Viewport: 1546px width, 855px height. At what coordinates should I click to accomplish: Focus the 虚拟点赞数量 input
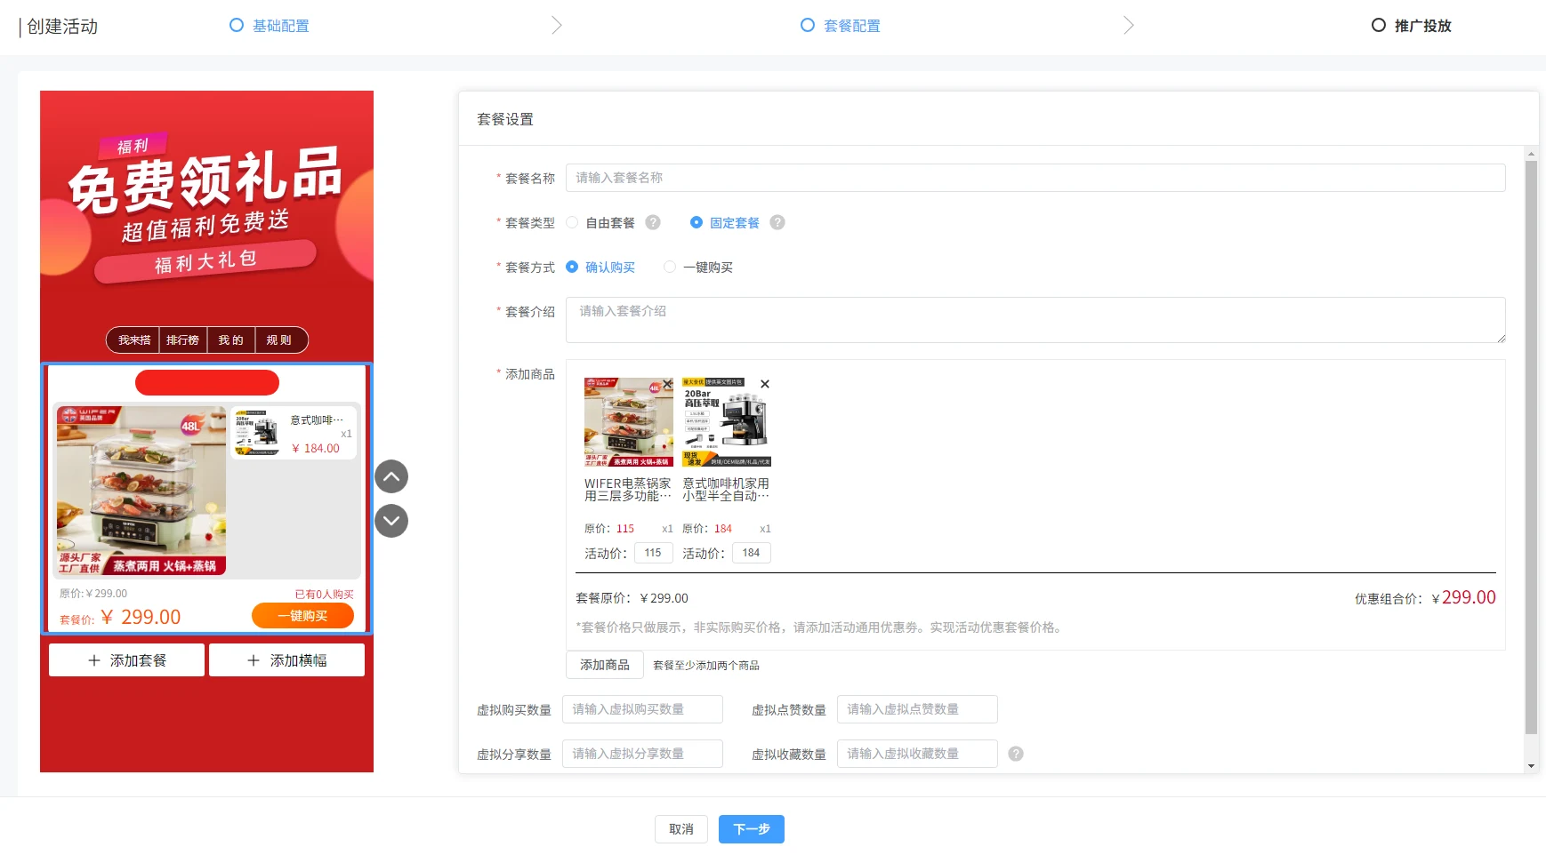pos(917,709)
